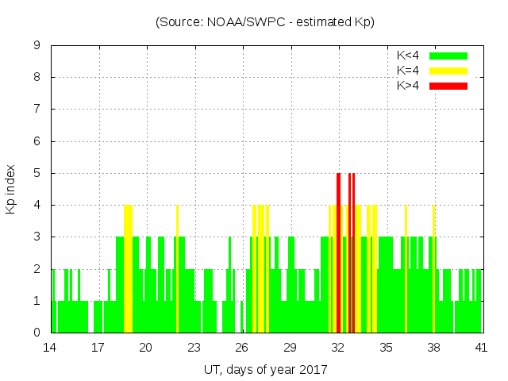
Task: Click the yellow bar at day 38
Action: 433,268
